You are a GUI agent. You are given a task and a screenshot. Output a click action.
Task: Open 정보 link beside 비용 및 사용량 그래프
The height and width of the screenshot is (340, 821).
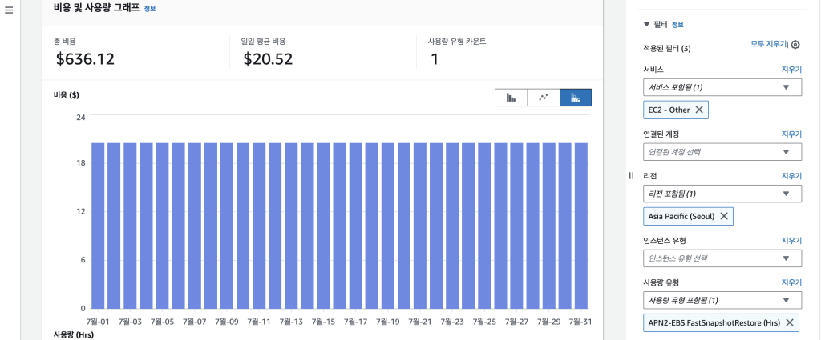[x=150, y=9]
